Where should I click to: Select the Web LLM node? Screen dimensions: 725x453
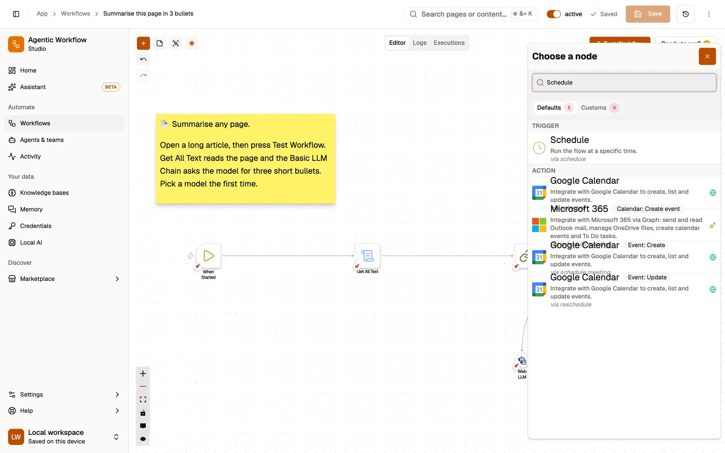[522, 361]
